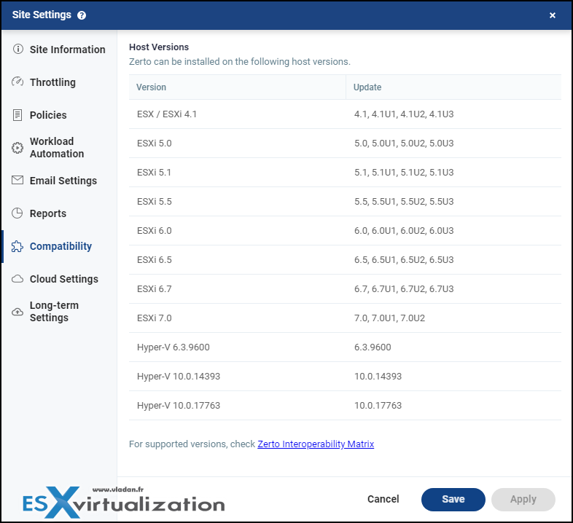
Task: Click updates cell '5.1, 5.1U1, 5.1U2, 5.1U3'
Action: (453, 173)
